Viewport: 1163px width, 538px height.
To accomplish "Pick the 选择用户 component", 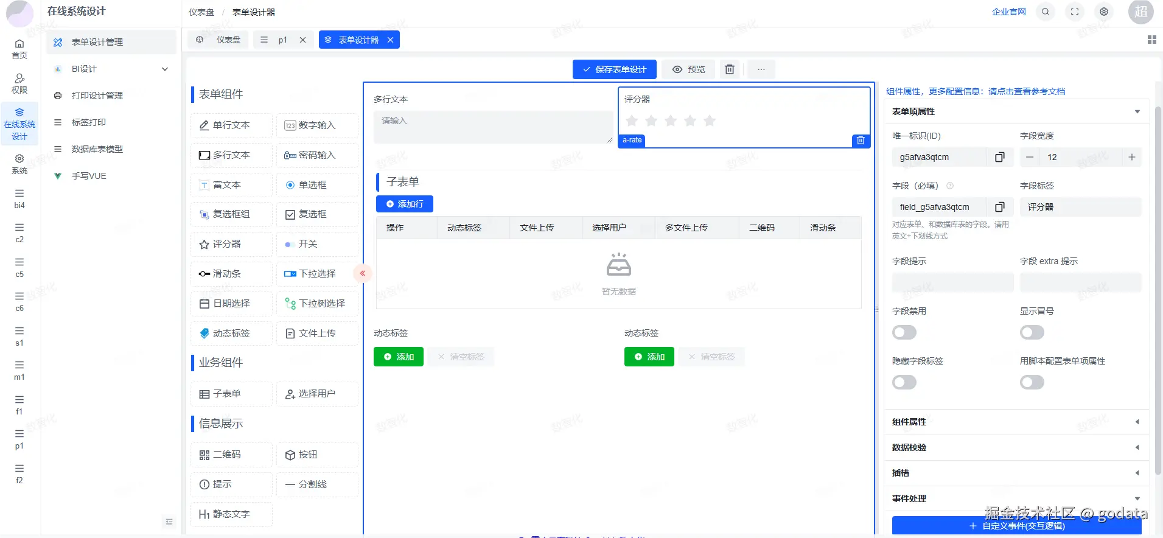I will tap(317, 394).
